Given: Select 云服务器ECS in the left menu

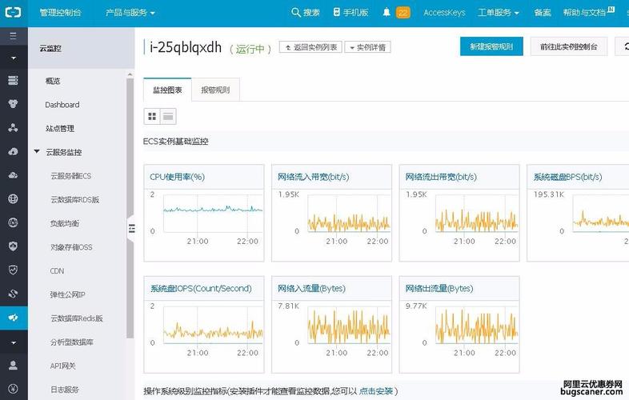Looking at the screenshot, I should [x=71, y=176].
